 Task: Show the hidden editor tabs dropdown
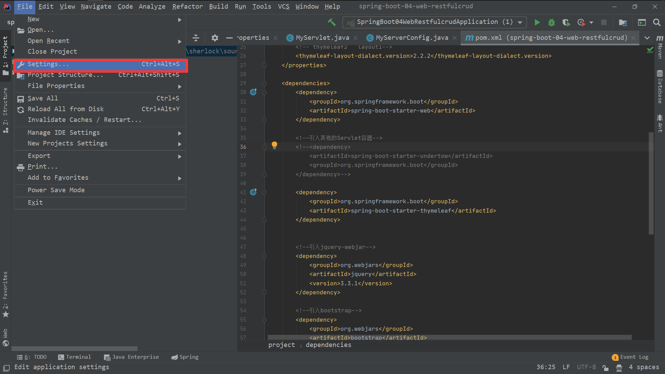pyautogui.click(x=647, y=38)
